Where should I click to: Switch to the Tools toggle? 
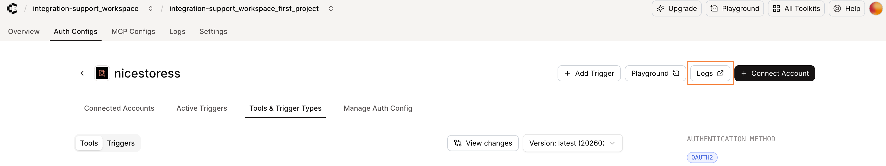point(89,143)
